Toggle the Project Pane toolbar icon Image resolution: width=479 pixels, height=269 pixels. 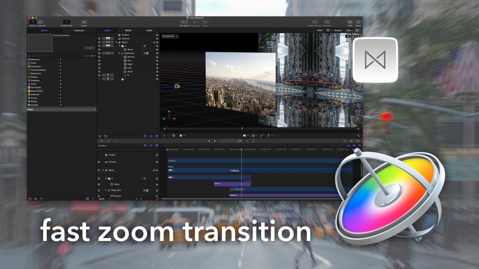coord(66,22)
